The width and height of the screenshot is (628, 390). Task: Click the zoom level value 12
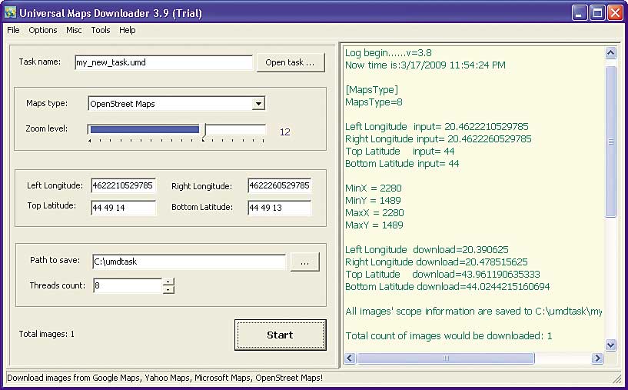tap(284, 132)
